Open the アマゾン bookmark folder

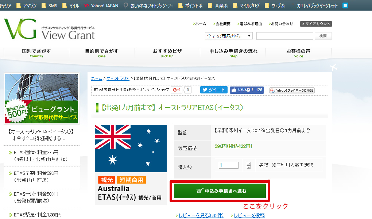(x=28, y=5)
